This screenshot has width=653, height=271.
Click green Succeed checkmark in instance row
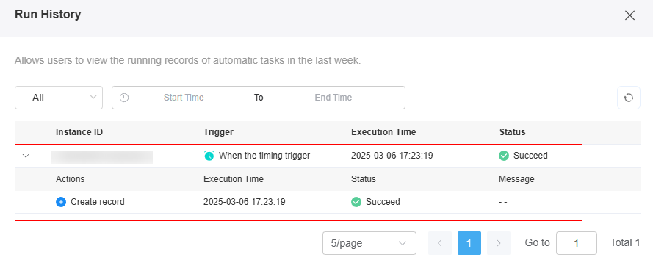tap(504, 156)
